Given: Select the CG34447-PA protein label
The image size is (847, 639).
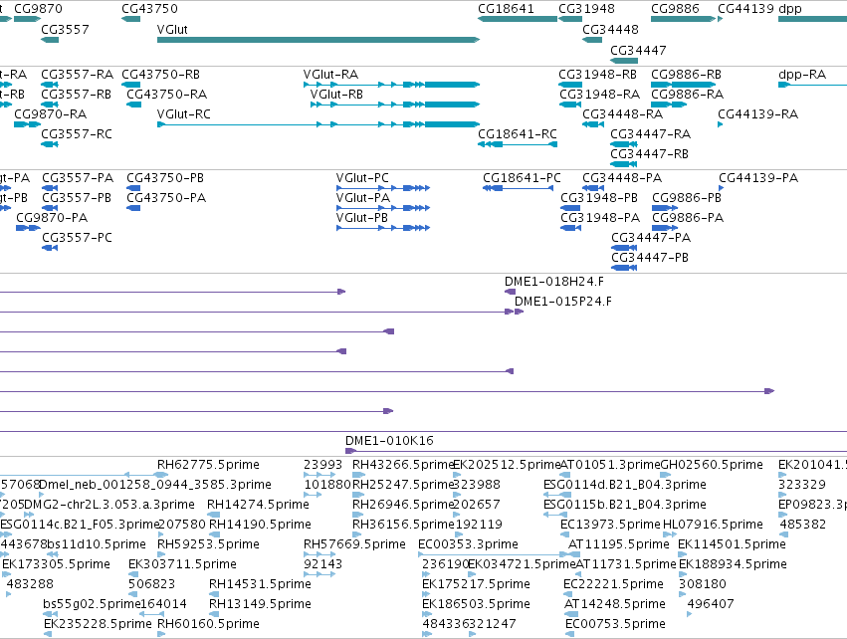Looking at the screenshot, I should click(x=651, y=238).
